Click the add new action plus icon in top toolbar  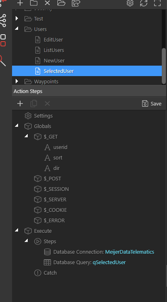tap(20, 3)
